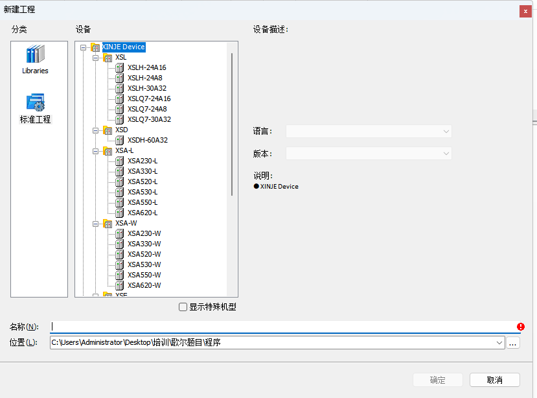
Task: Open the 语言 dropdown
Action: [x=369, y=132]
